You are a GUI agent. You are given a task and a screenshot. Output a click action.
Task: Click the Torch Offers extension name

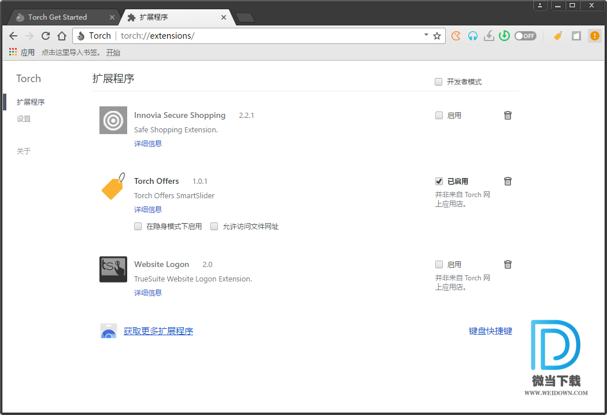coord(157,181)
